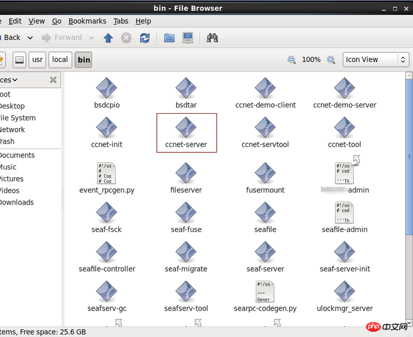Expand the Back history dropdown arrow

[30, 38]
